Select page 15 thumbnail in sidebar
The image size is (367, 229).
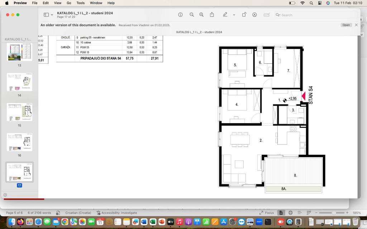coord(19,112)
